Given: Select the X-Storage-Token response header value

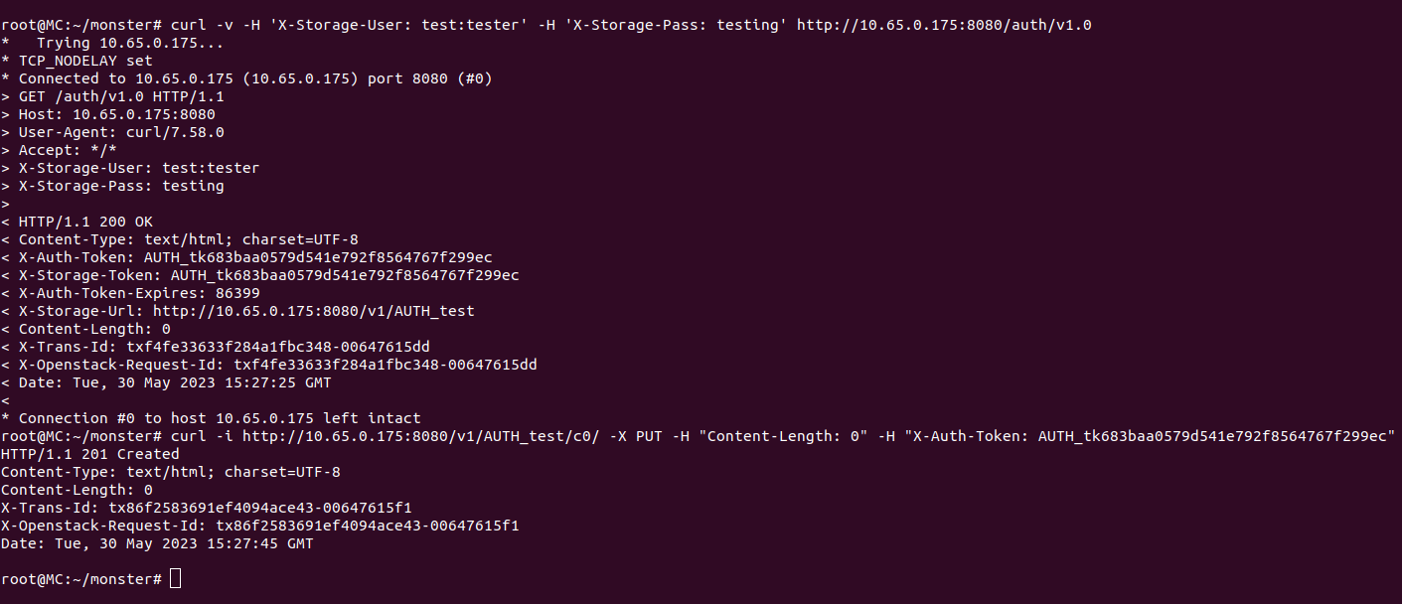Looking at the screenshot, I should tap(345, 275).
